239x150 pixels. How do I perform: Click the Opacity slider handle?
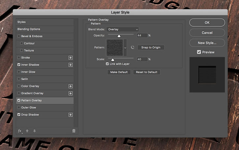coord(119,36)
